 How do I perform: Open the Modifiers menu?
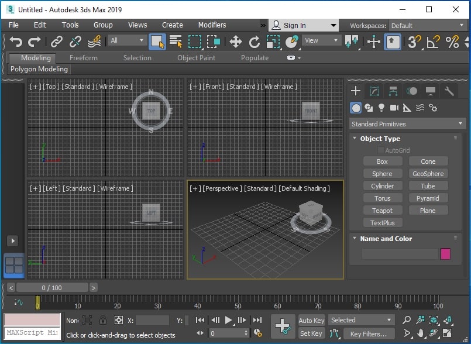click(x=212, y=25)
